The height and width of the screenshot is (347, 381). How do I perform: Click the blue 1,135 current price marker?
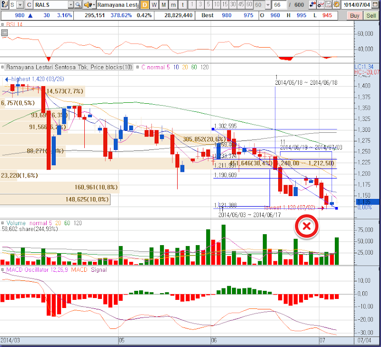(367, 202)
